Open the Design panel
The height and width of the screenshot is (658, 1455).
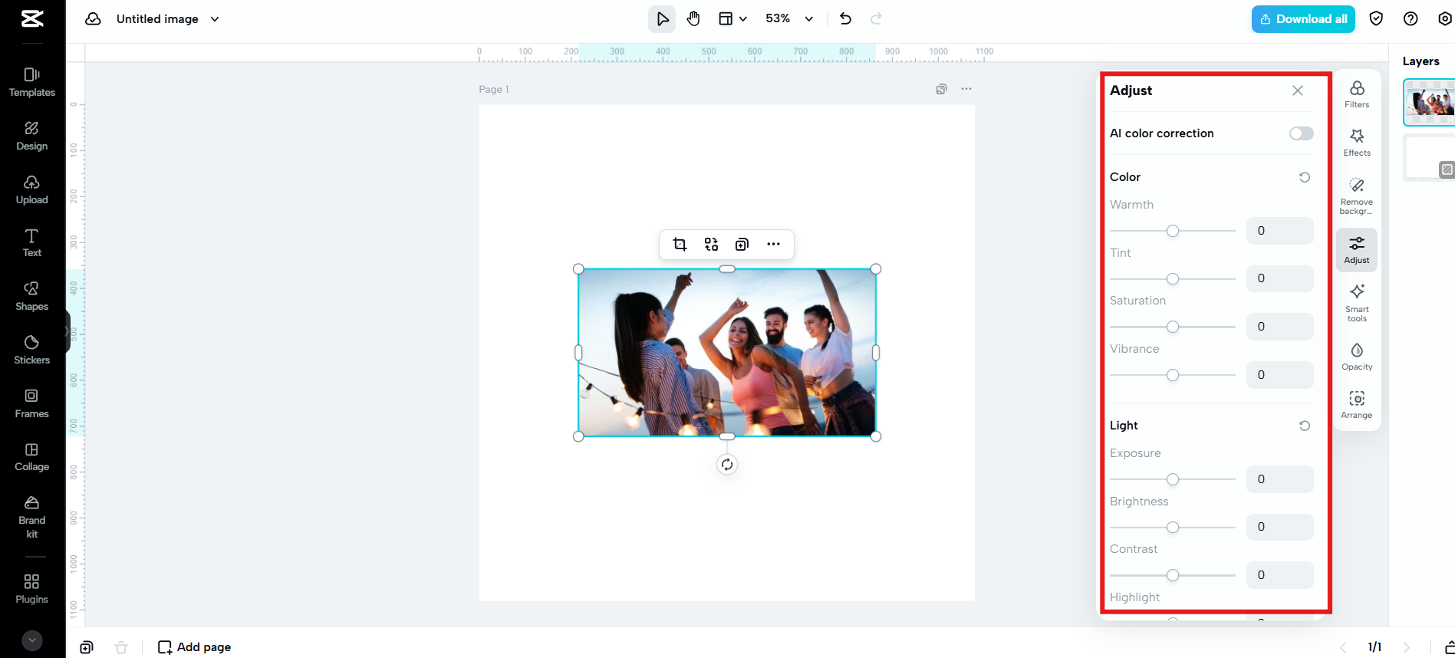point(32,137)
